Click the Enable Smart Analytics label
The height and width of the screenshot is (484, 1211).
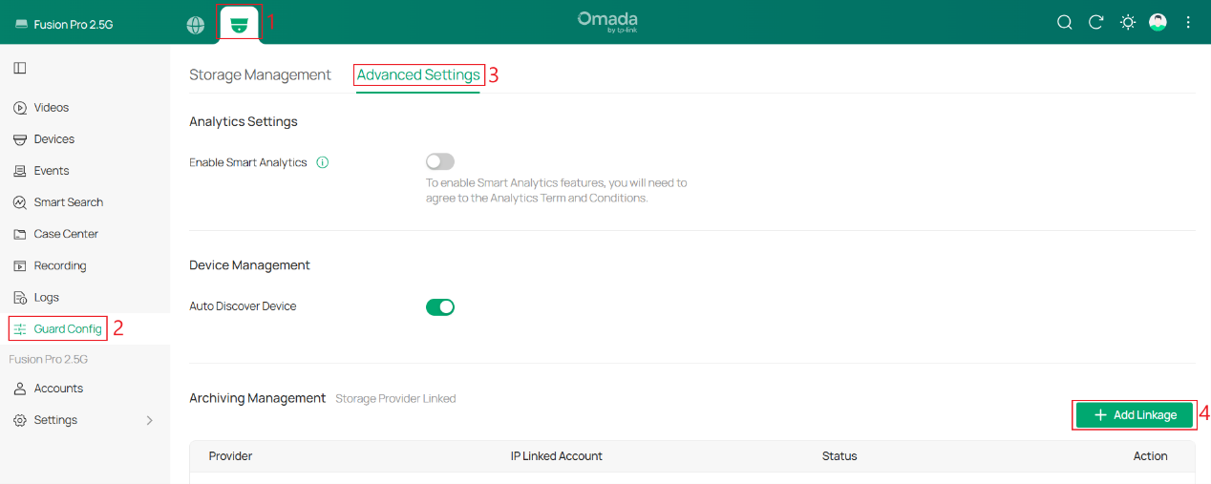click(248, 162)
